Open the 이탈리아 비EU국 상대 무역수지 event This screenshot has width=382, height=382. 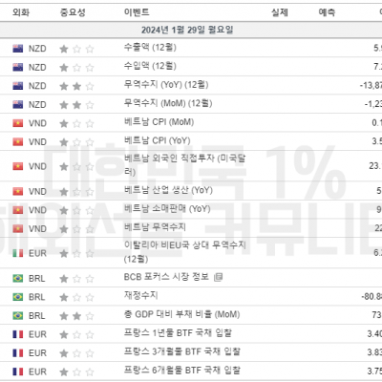coord(184,252)
